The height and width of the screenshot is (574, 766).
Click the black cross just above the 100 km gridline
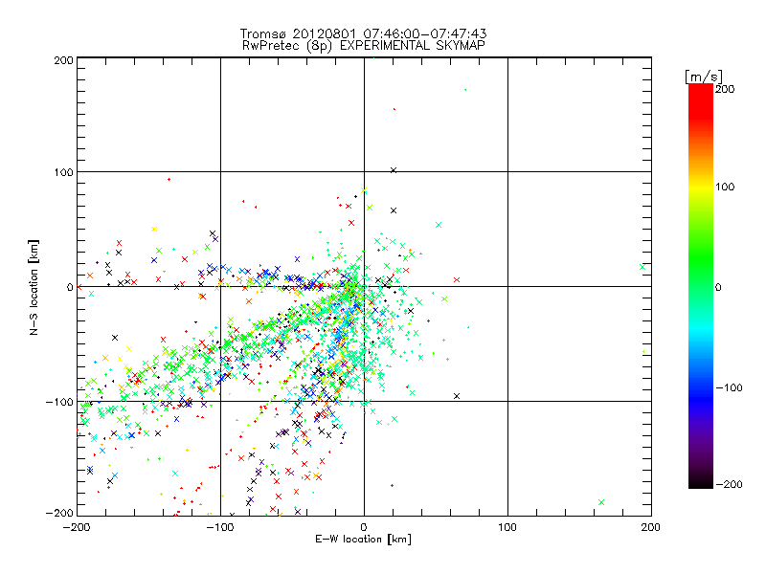pos(394,170)
